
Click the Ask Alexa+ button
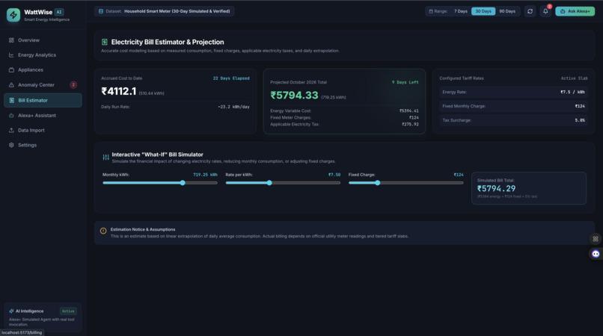click(575, 11)
